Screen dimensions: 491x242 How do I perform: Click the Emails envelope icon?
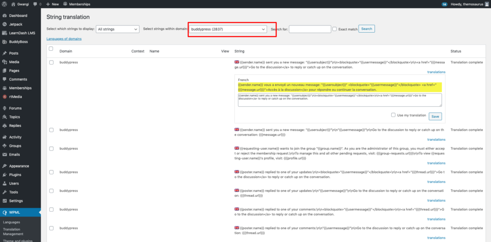(5, 155)
